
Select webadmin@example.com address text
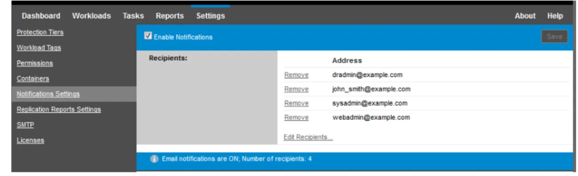click(371, 118)
